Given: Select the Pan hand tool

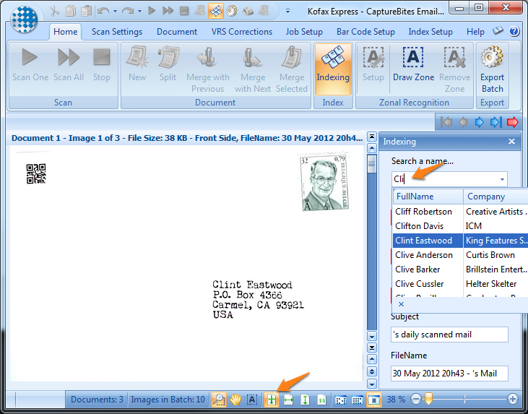Looking at the screenshot, I should (x=235, y=400).
